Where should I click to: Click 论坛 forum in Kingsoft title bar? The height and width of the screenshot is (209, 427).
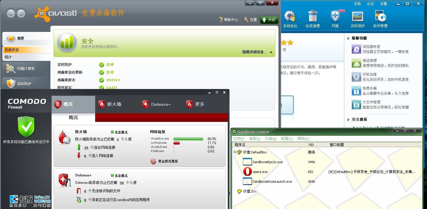coord(371,4)
